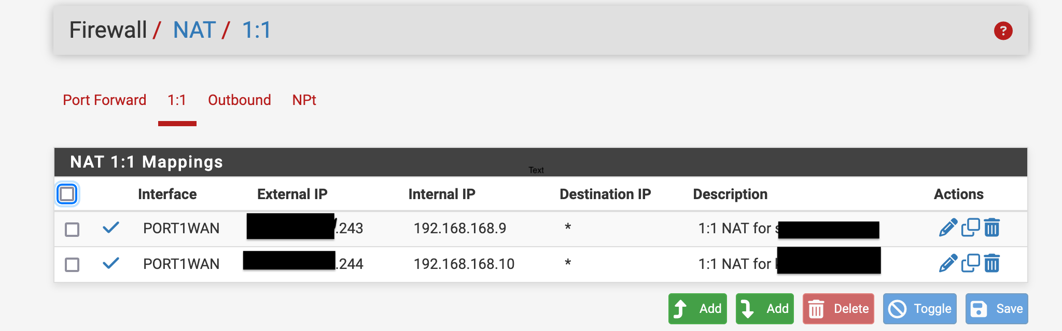Image resolution: width=1062 pixels, height=331 pixels.
Task: Check the select-all checkbox in table header
Action: coord(67,194)
